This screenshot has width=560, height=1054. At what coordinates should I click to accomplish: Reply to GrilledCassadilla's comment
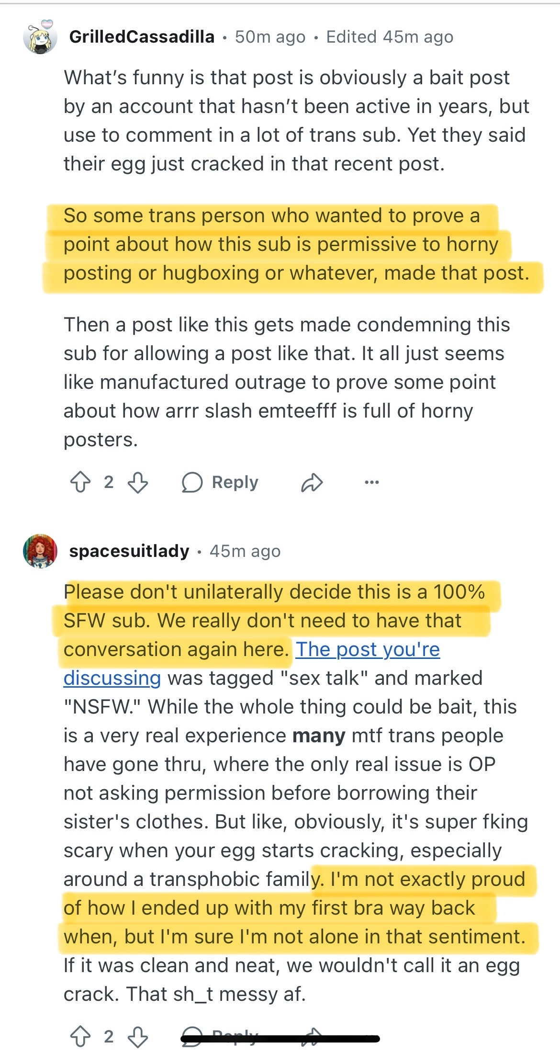pos(220,482)
